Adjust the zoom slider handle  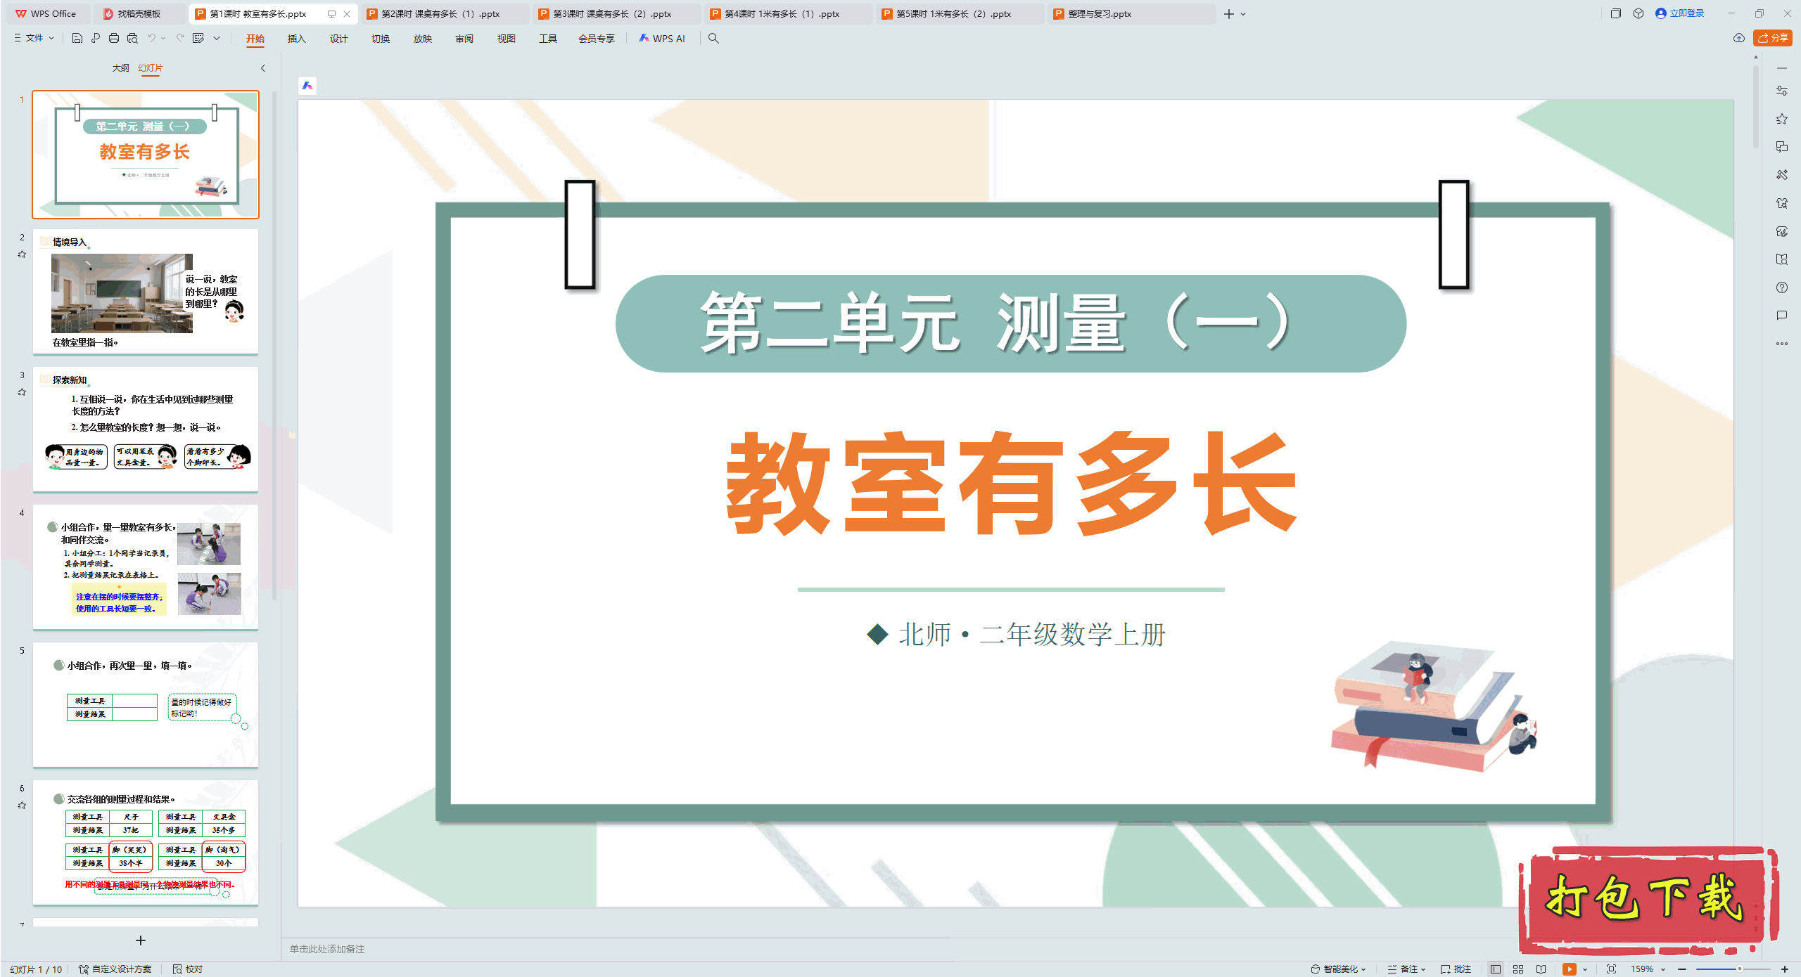[1740, 969]
